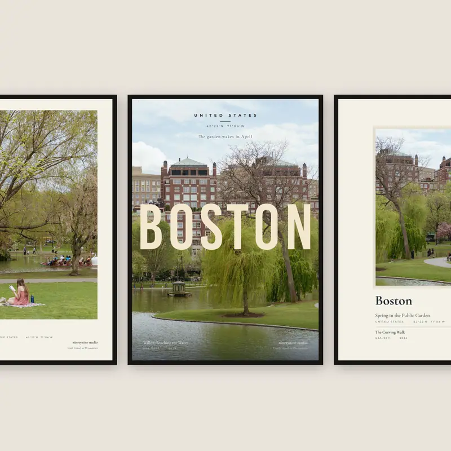
Task: Click "UNITED STATES" heading on the center poster
Action: click(225, 116)
